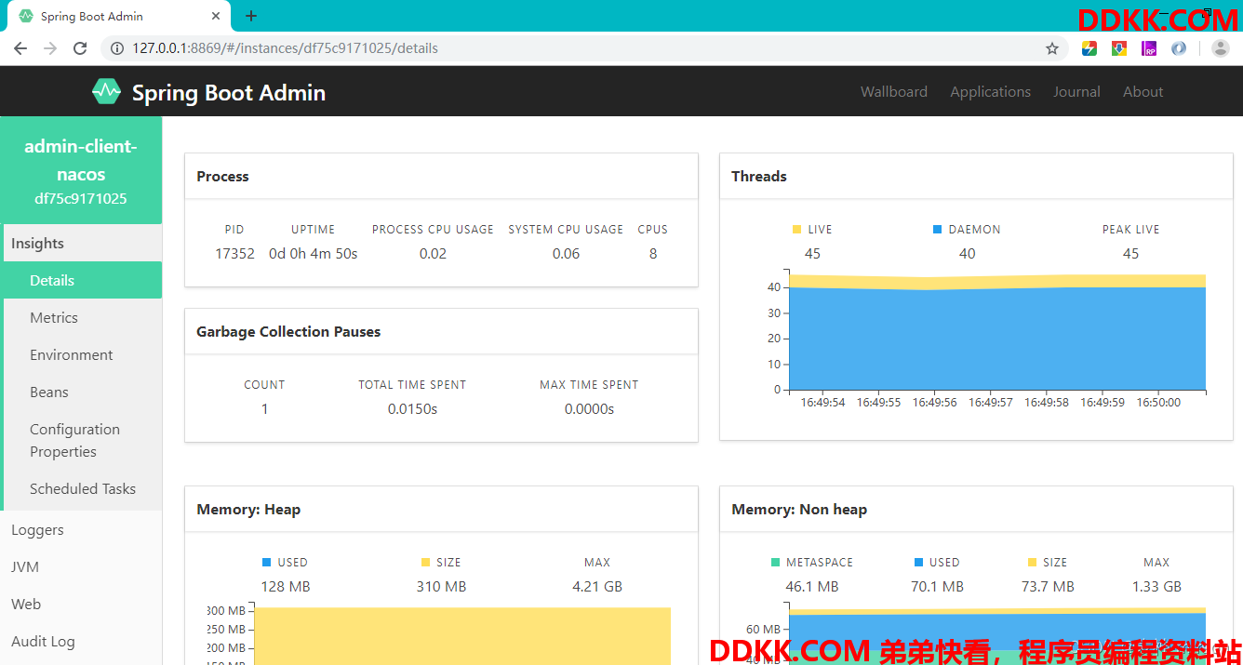Open a new browser tab with plus

coord(251,16)
